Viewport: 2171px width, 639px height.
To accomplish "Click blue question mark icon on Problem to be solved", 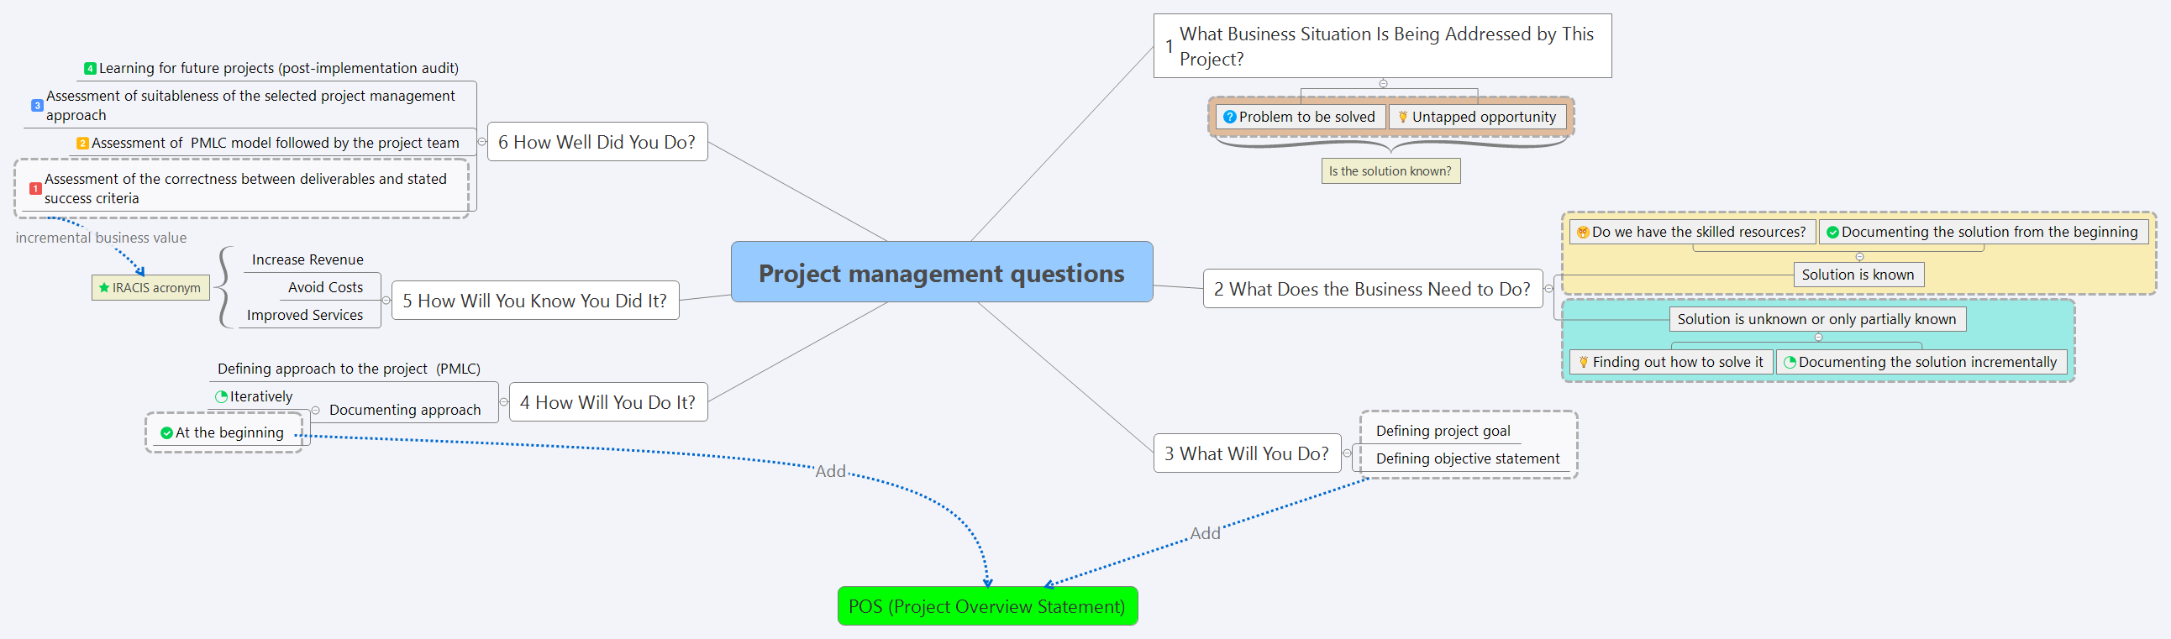I will (x=1230, y=117).
